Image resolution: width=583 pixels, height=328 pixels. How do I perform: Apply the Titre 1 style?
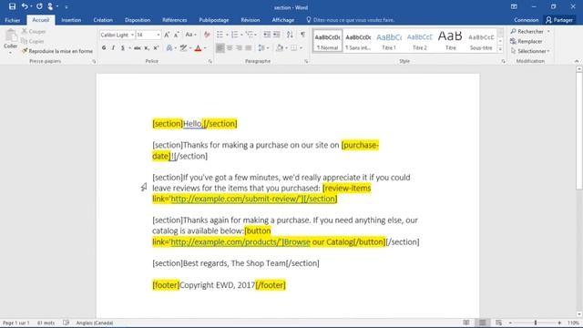(x=389, y=41)
